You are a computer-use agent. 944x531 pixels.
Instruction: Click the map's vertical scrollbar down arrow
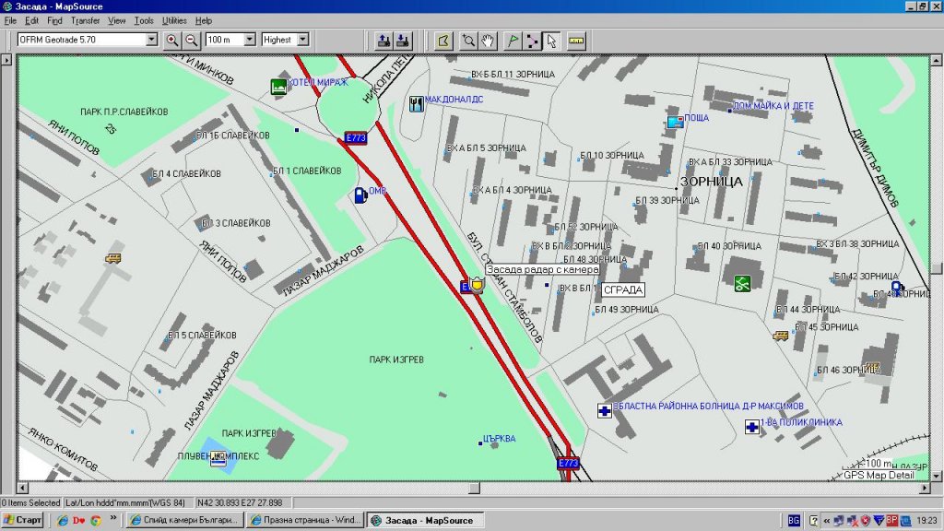(x=937, y=476)
